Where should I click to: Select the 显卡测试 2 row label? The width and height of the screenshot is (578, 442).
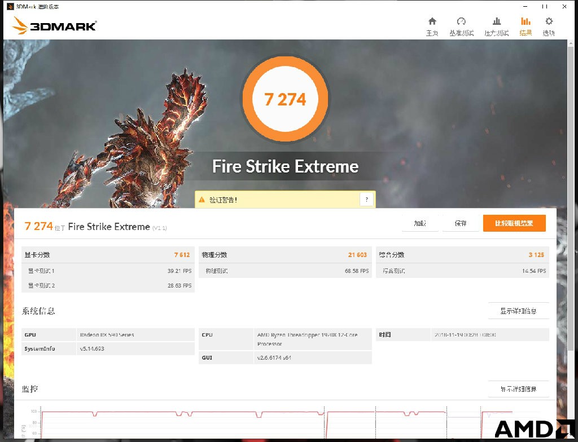[x=41, y=285]
